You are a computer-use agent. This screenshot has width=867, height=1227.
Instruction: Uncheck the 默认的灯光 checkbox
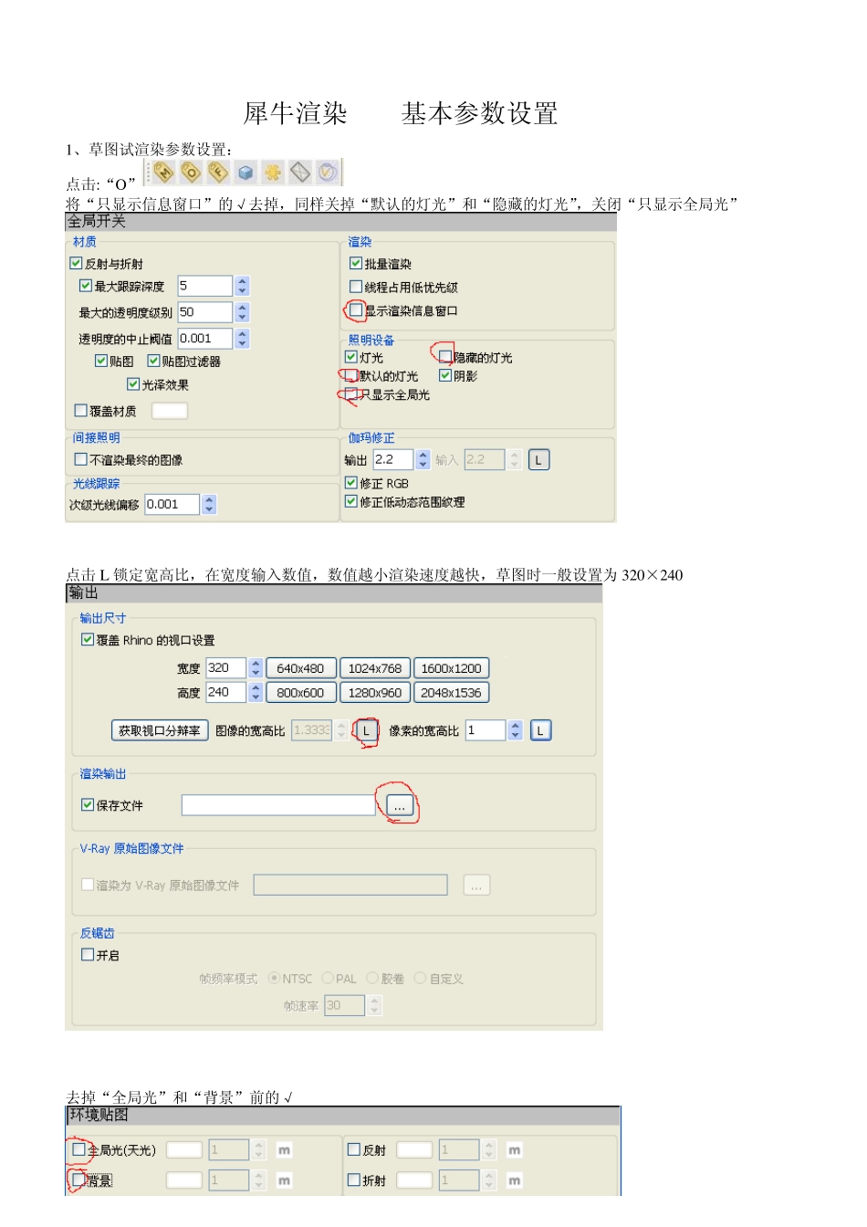coord(351,375)
